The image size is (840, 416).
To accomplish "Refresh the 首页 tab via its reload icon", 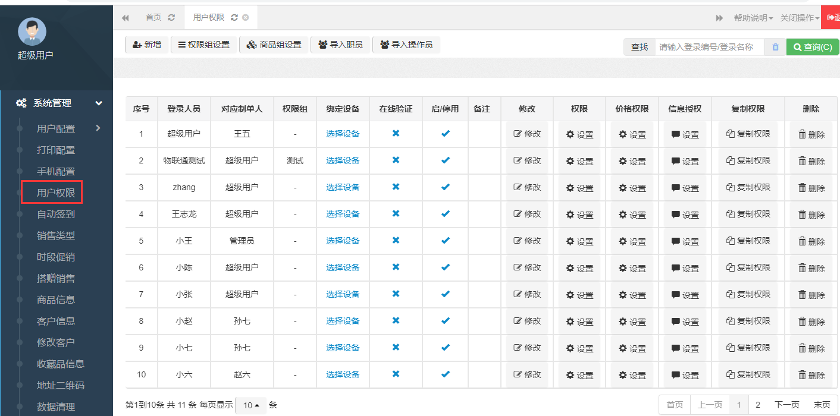I will point(172,18).
